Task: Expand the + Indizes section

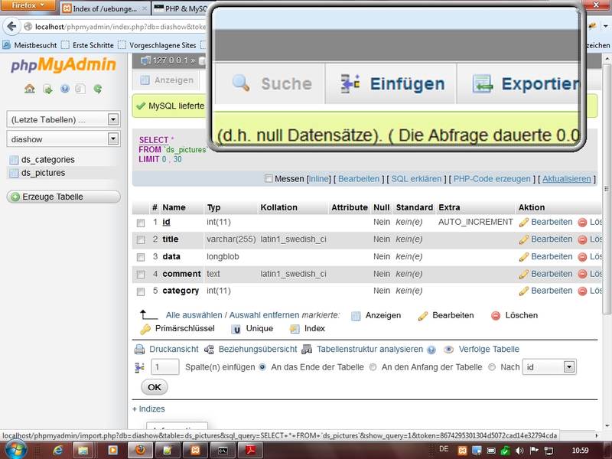Action: pos(148,409)
